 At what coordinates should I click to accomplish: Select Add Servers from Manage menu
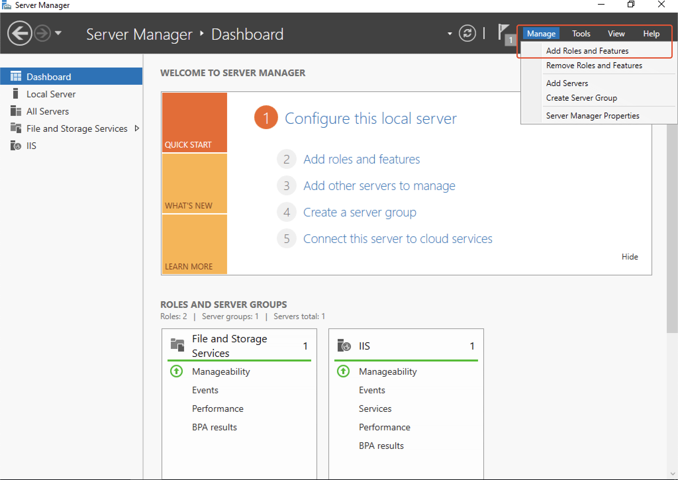pos(567,83)
